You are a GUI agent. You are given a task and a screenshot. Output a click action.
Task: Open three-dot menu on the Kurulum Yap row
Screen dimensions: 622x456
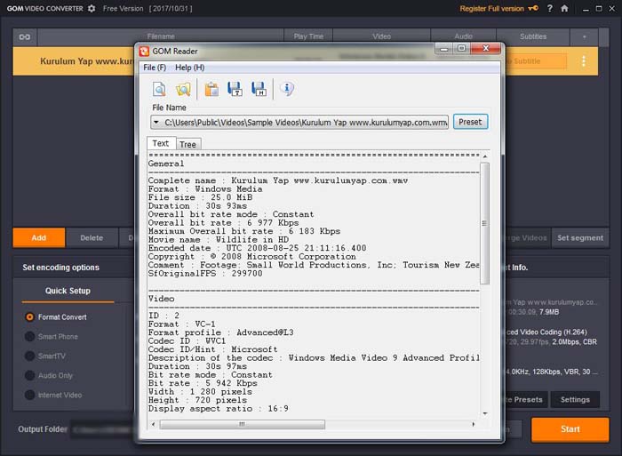click(x=584, y=61)
